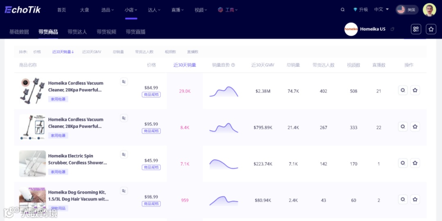Open detail search icon for 28Kpa vacuum row
Viewport: 442px width, 221px height.
point(403,126)
